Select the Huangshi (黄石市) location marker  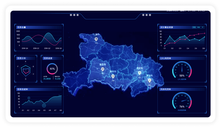(149, 80)
